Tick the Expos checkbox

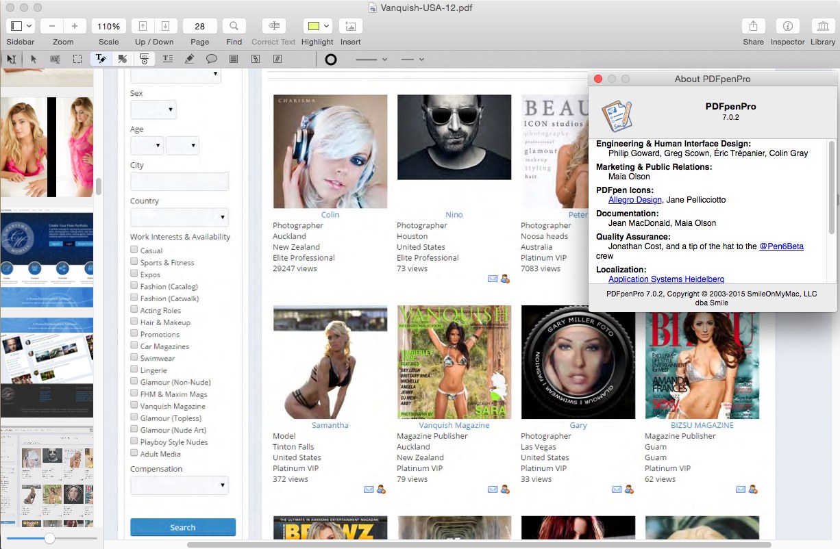(x=134, y=274)
